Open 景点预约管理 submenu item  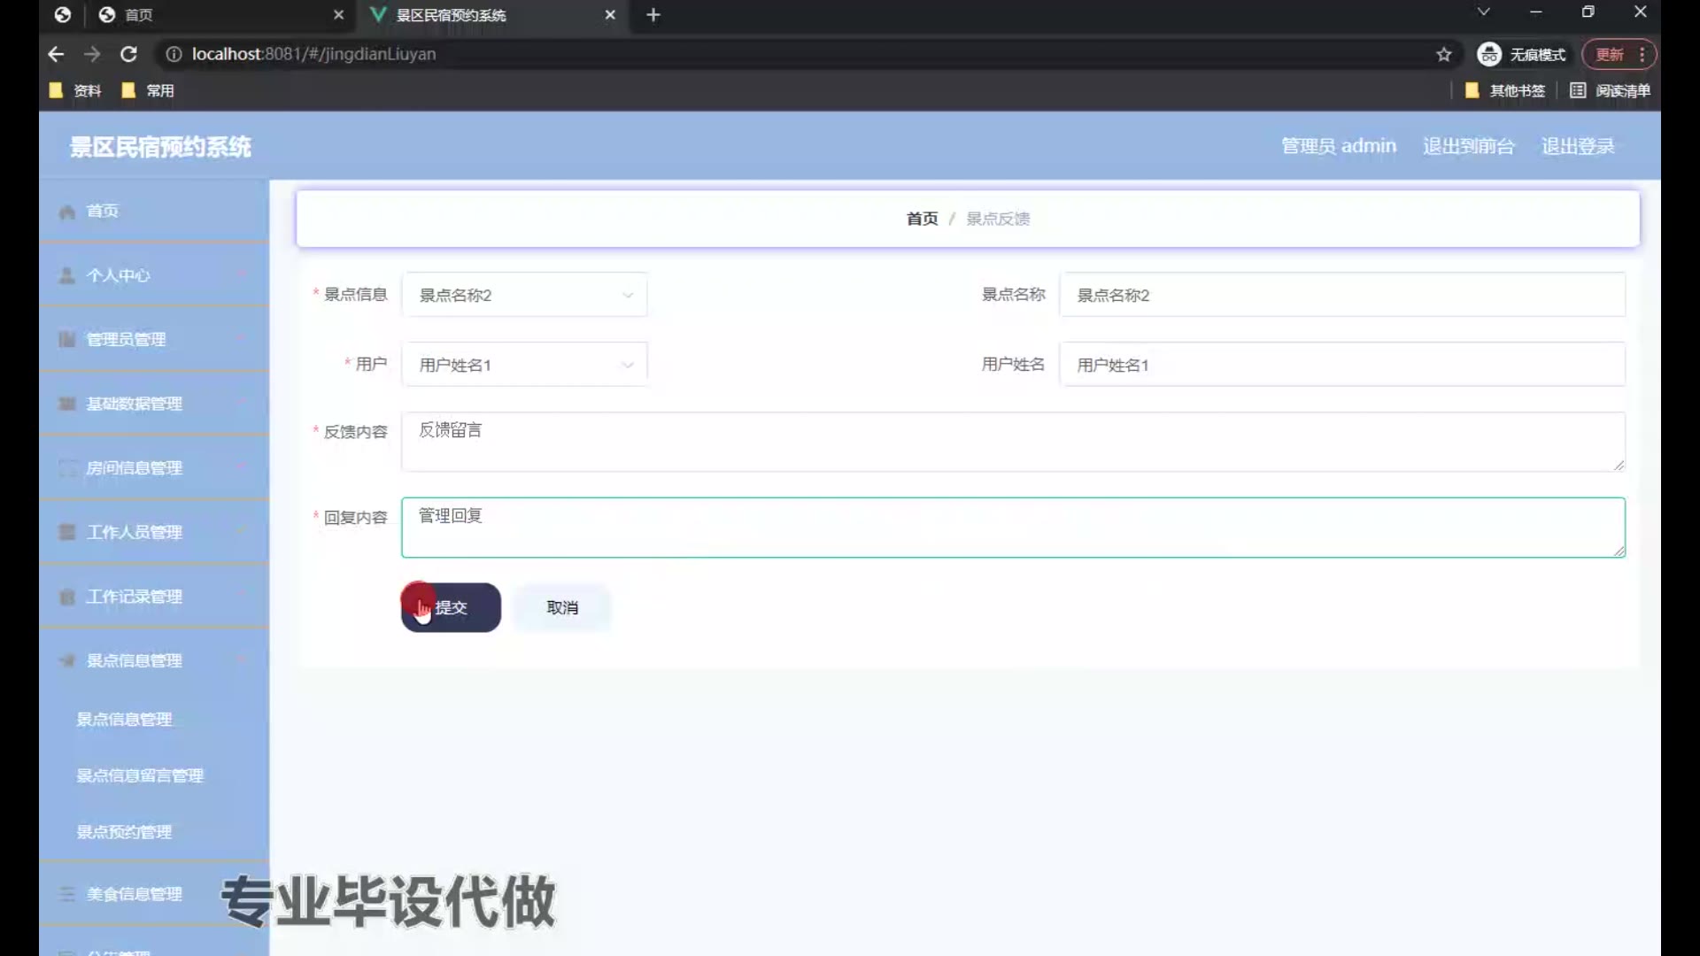(124, 832)
